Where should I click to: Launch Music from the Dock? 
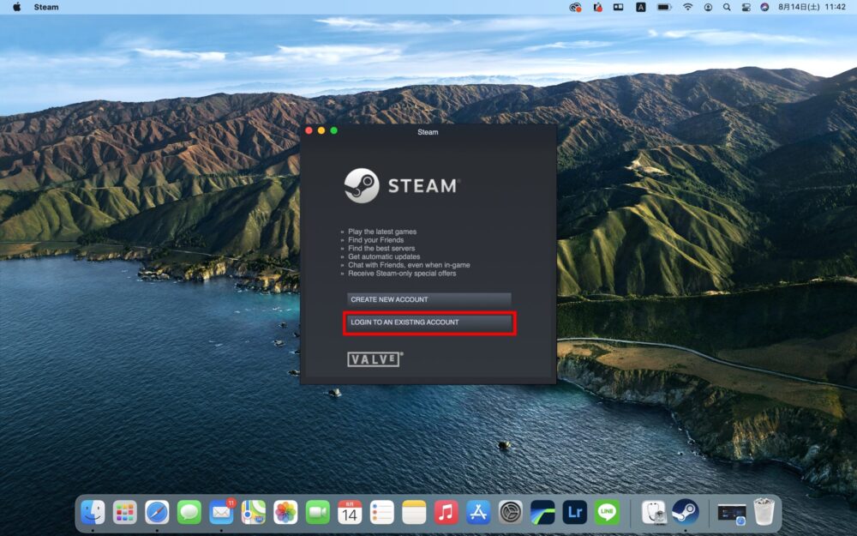point(446,513)
